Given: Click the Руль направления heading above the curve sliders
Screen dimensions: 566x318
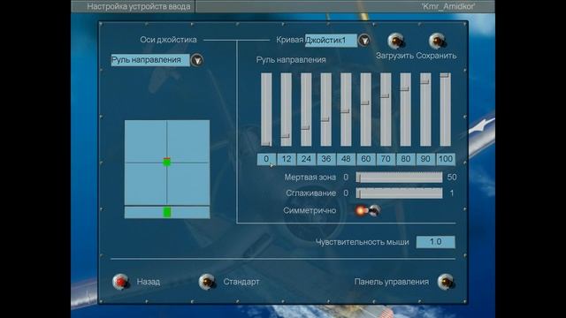Looking at the screenshot, I should (291, 60).
